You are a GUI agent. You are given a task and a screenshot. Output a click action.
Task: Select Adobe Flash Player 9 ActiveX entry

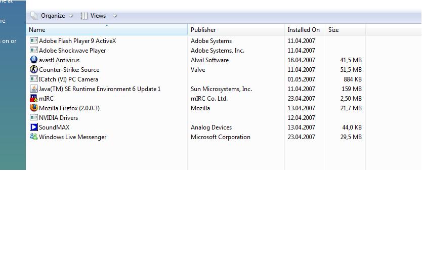click(77, 41)
